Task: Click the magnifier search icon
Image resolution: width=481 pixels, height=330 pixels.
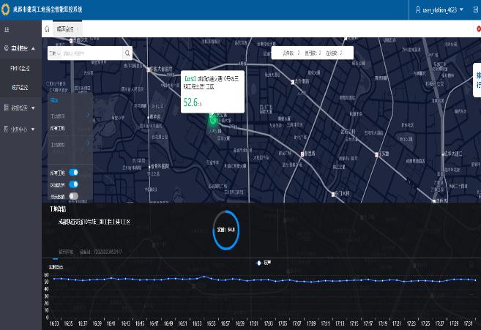Action: pos(127,53)
